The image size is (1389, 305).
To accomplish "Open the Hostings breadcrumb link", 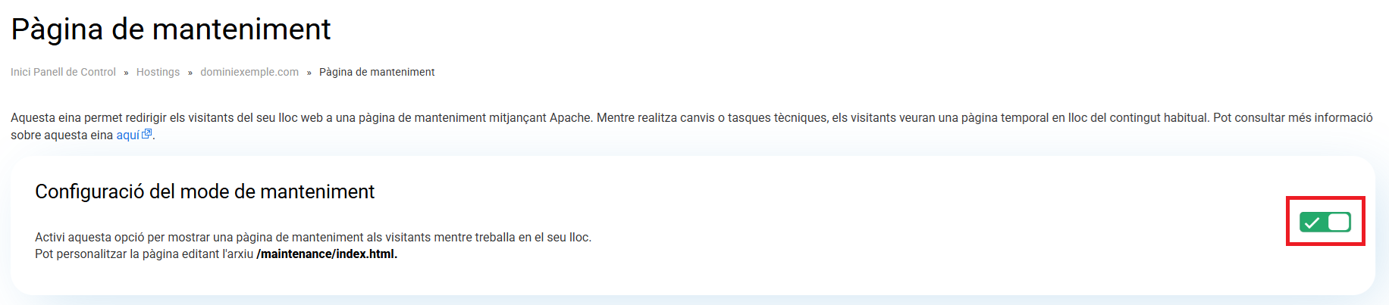I will point(158,72).
